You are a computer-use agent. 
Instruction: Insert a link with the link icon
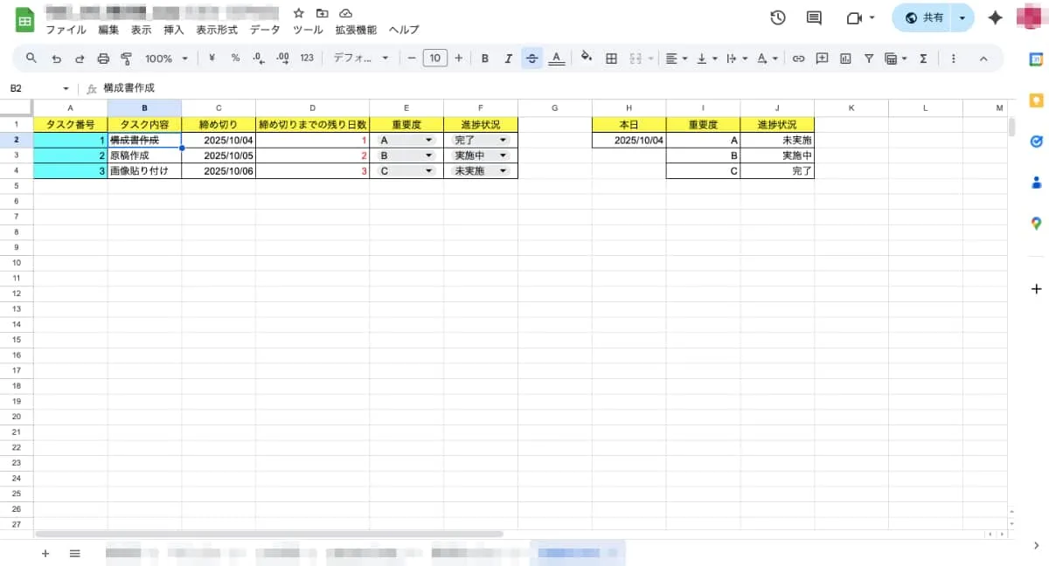[797, 58]
